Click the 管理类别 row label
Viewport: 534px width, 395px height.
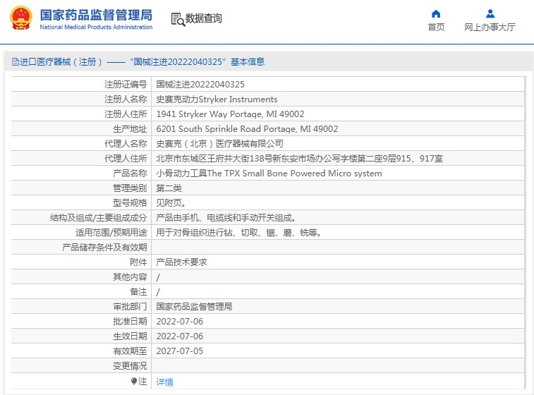pos(130,188)
